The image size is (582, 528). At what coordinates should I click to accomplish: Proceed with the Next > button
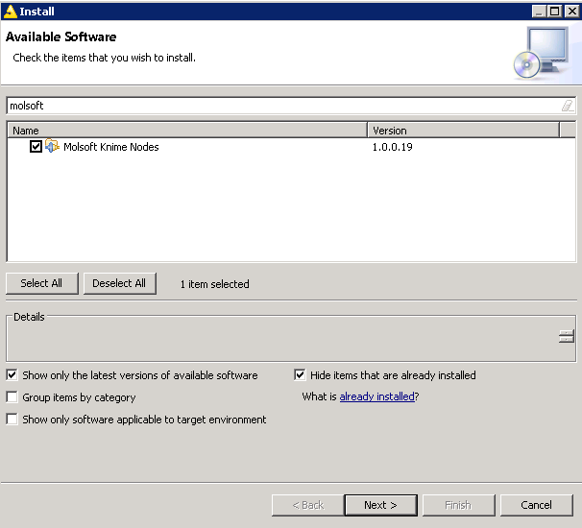pos(379,505)
